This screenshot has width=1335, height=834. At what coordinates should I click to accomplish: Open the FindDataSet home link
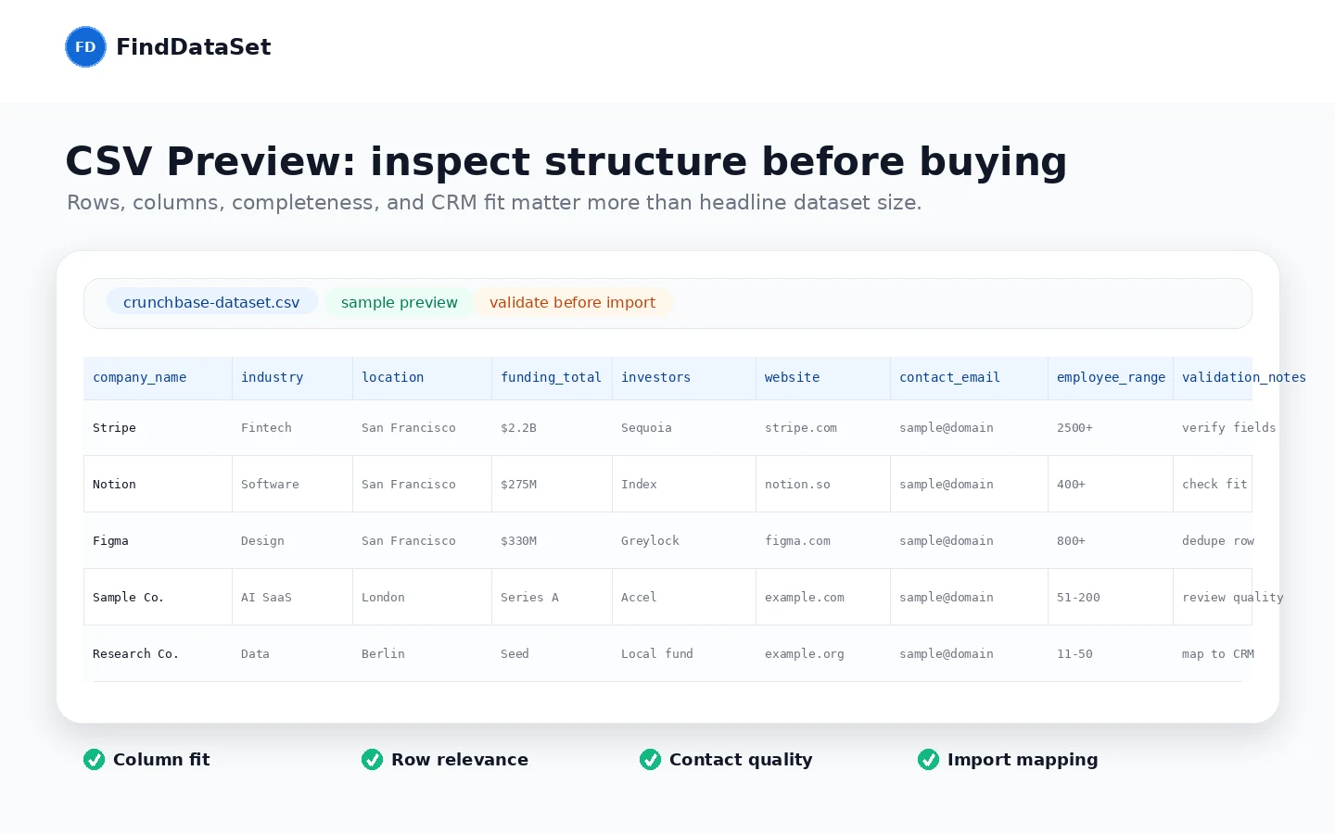(168, 46)
